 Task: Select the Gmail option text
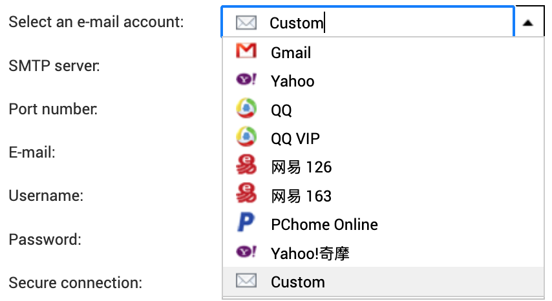(x=291, y=52)
